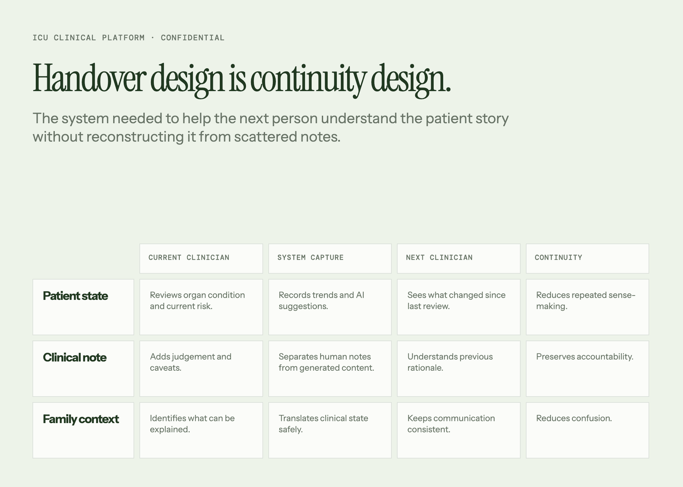The width and height of the screenshot is (683, 487).
Task: Click the 'Keeps communication consistent' cell
Action: 459,430
